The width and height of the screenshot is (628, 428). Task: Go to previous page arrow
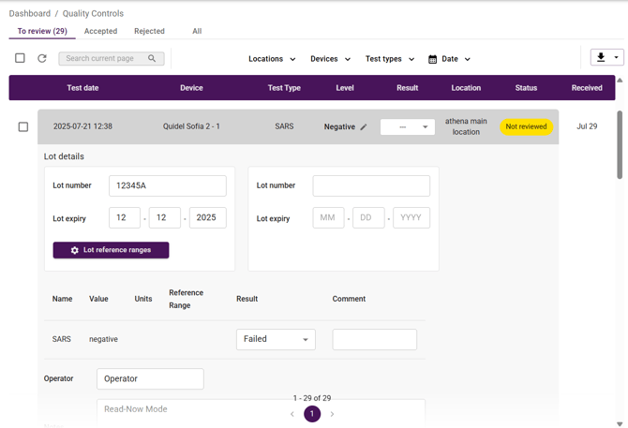[x=292, y=414]
